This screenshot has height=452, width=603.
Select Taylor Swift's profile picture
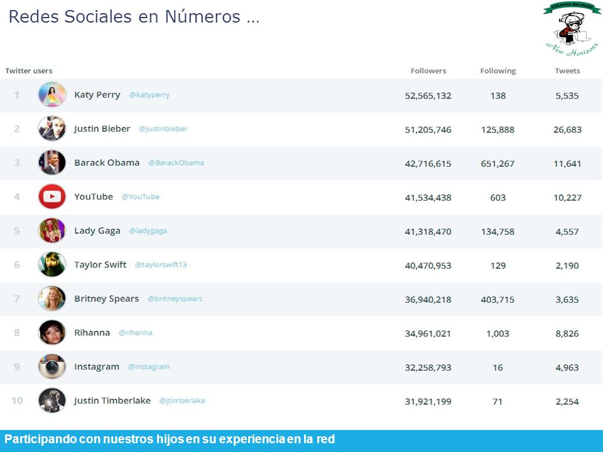click(x=52, y=264)
